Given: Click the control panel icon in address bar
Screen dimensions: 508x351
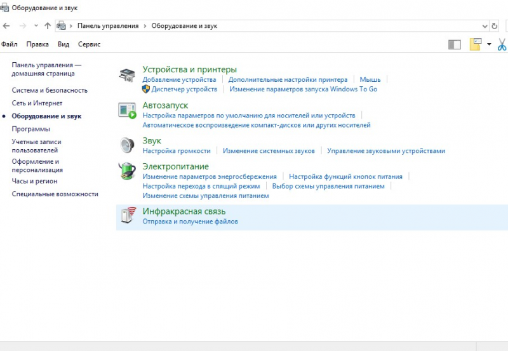Looking at the screenshot, I should (61, 26).
